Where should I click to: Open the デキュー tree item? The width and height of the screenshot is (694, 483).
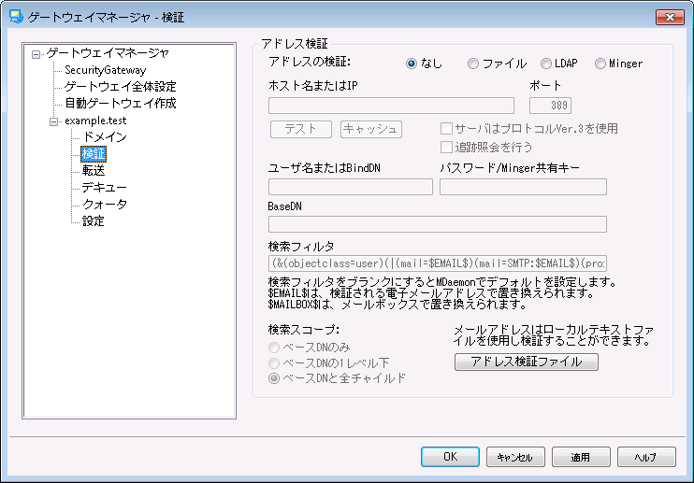coord(105,188)
